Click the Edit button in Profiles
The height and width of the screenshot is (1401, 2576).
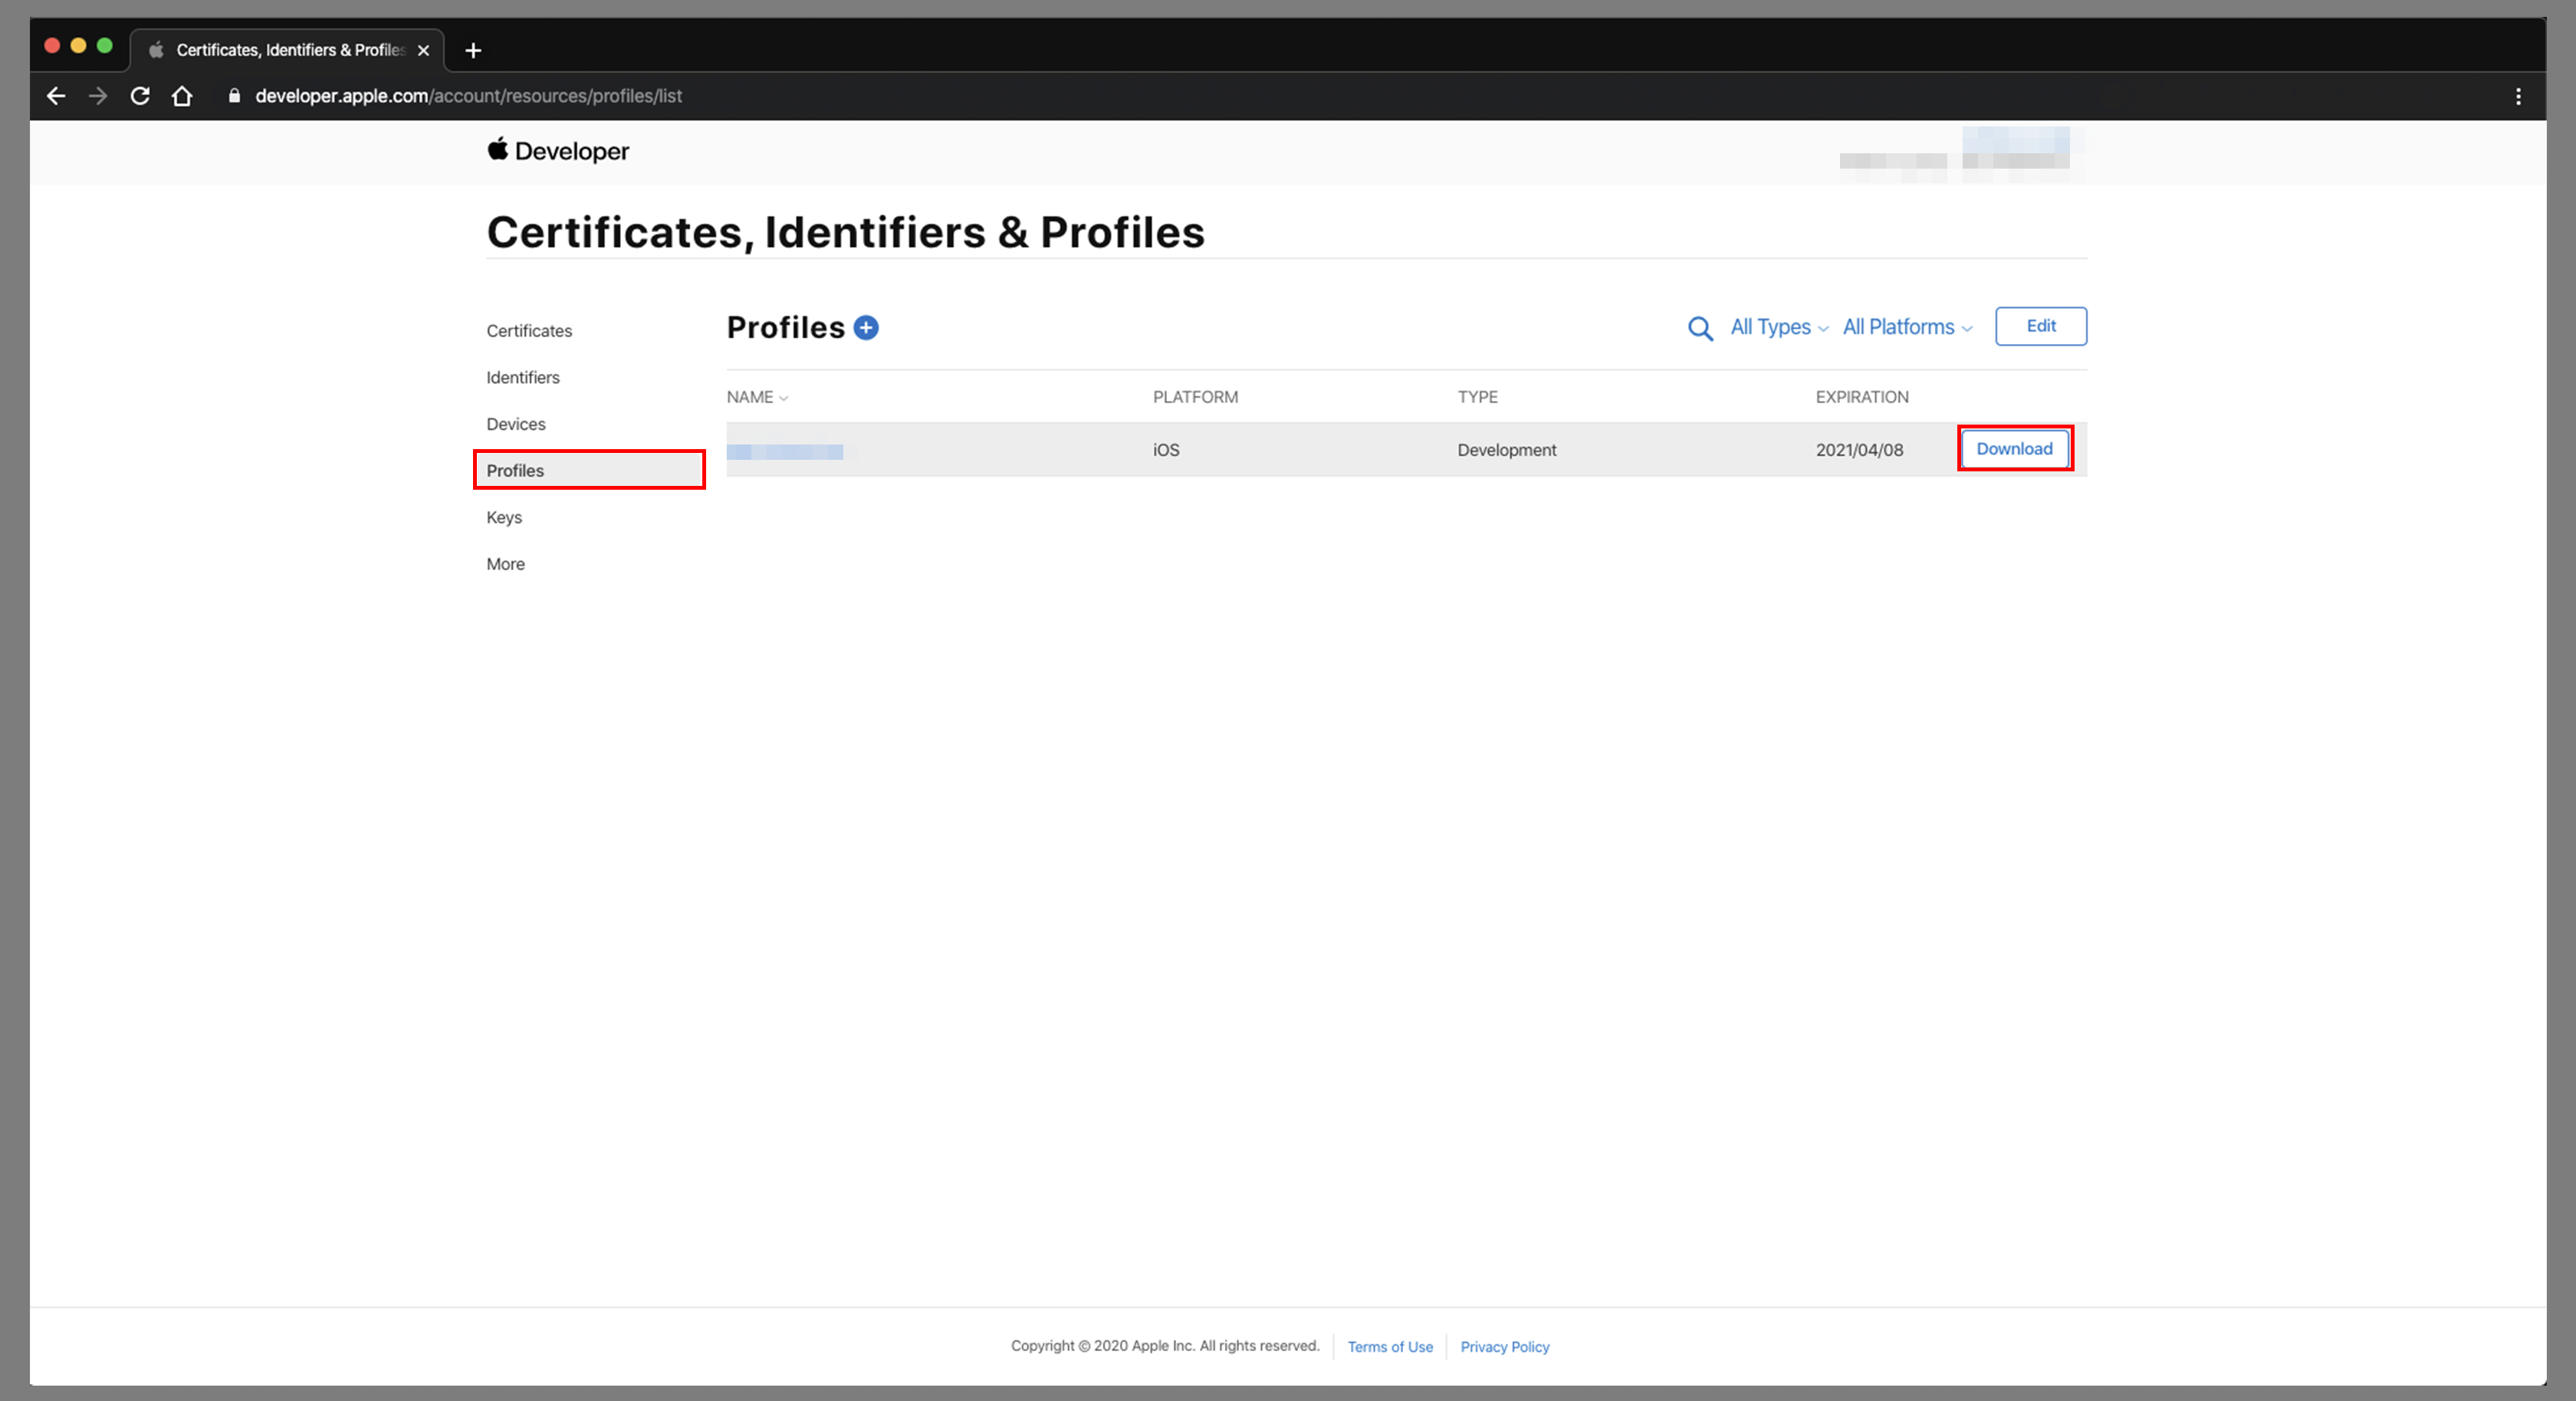[x=2041, y=326]
